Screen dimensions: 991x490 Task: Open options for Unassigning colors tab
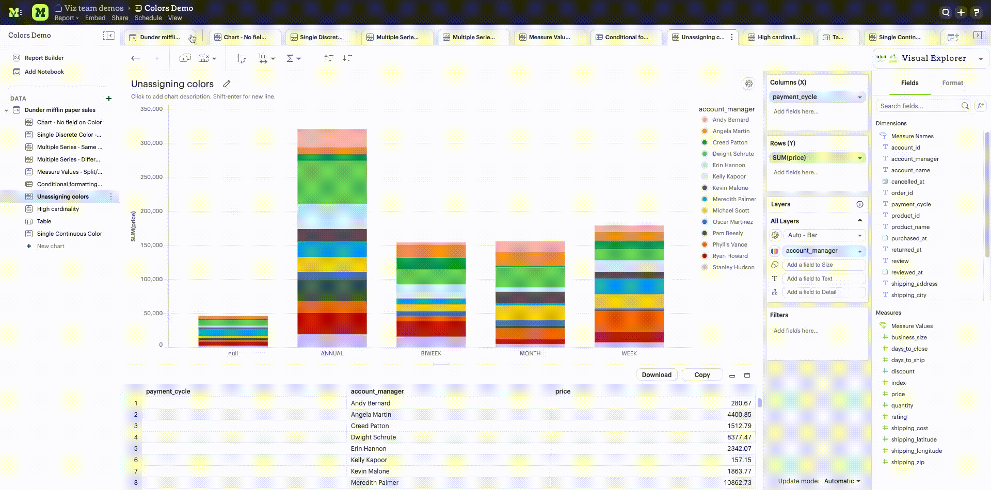(732, 37)
